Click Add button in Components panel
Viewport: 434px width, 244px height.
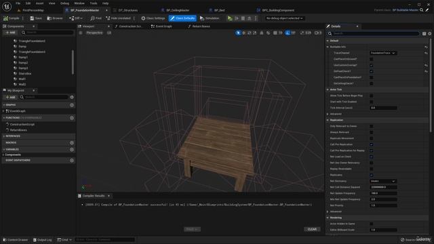pyautogui.click(x=11, y=33)
